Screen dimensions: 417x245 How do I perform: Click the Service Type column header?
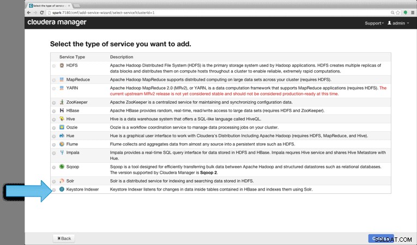72,57
